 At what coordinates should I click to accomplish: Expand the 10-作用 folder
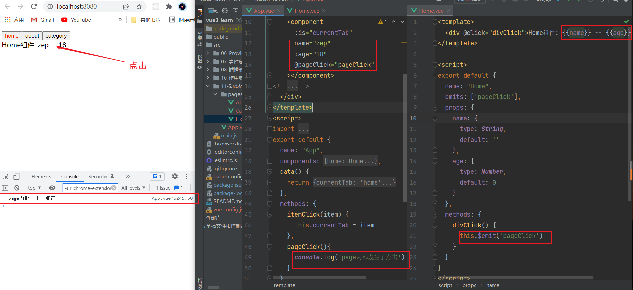208,78
